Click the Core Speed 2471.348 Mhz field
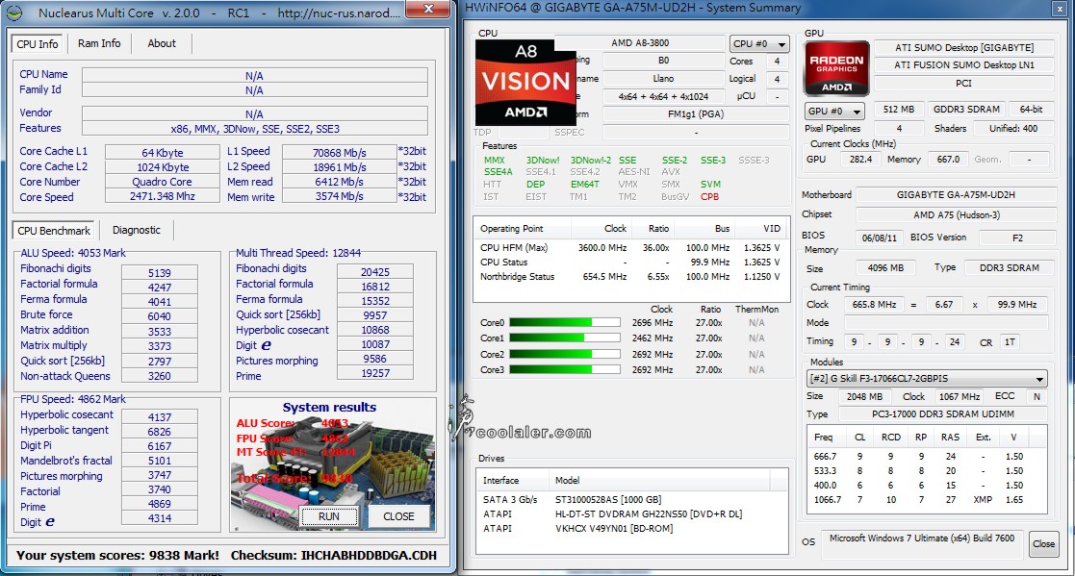 point(163,196)
